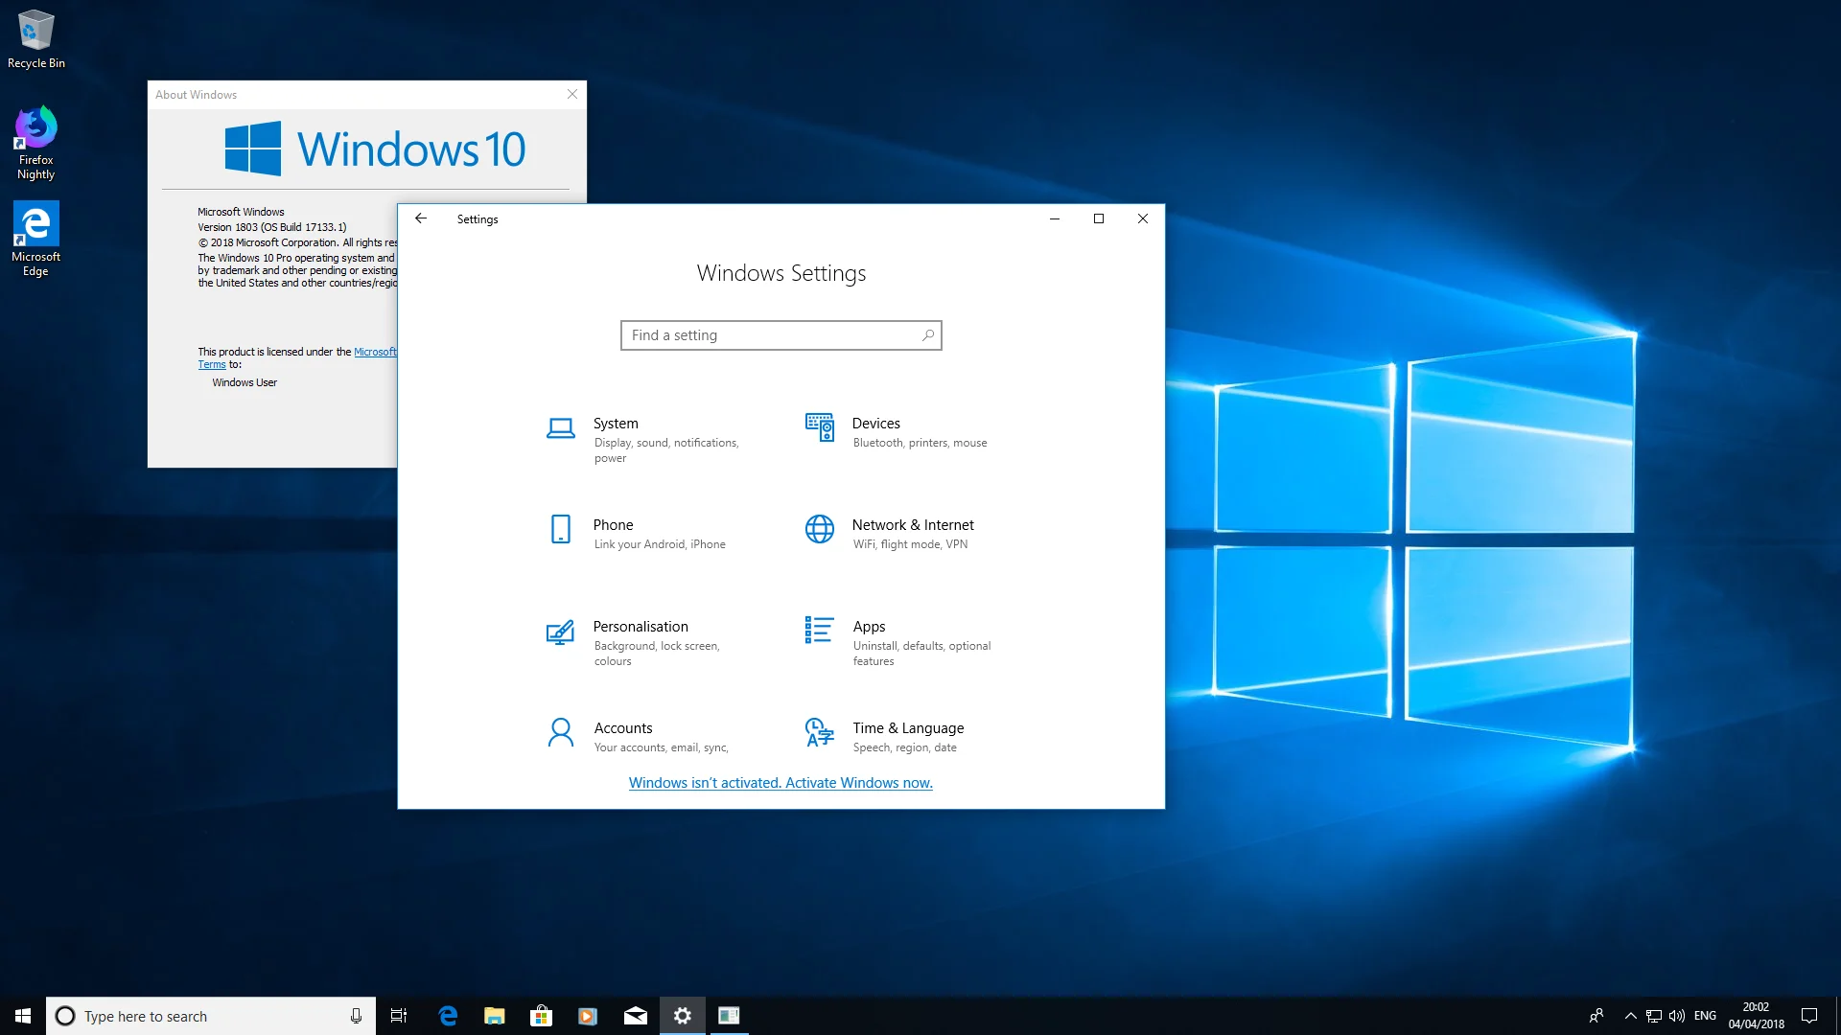
Task: Focus the Find a setting search box
Action: [x=781, y=335]
